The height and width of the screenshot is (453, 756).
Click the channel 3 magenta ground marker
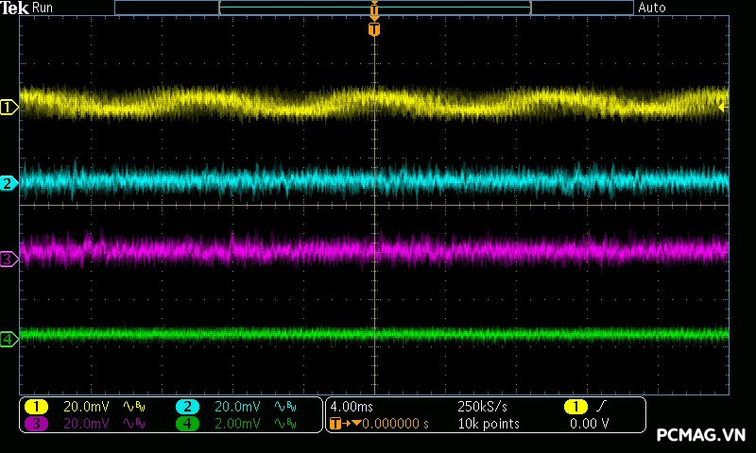point(9,258)
